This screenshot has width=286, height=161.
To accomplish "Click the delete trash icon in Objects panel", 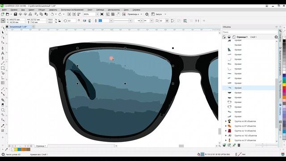I will click(x=239, y=145).
